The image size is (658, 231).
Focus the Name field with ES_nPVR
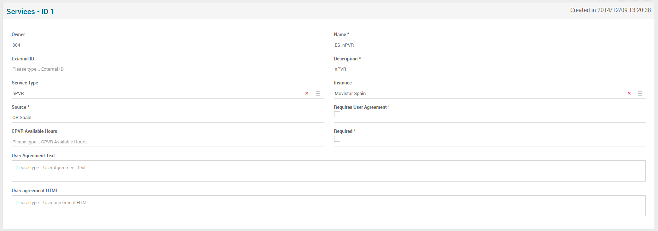[489, 45]
